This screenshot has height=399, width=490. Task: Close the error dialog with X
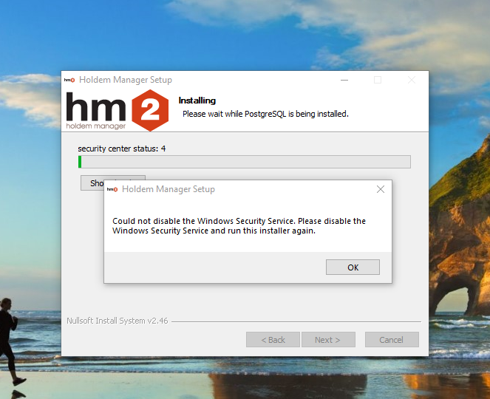pos(381,189)
